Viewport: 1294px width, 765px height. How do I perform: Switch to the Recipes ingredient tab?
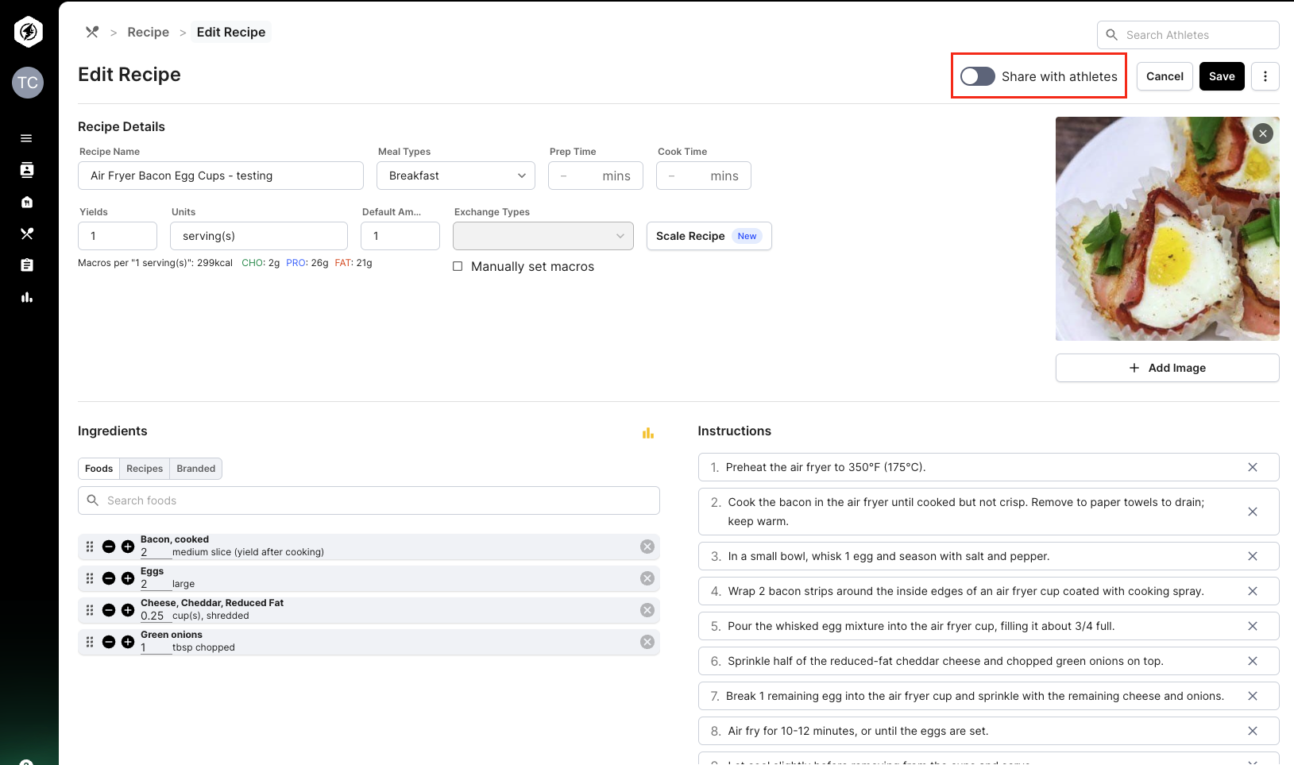(x=145, y=469)
